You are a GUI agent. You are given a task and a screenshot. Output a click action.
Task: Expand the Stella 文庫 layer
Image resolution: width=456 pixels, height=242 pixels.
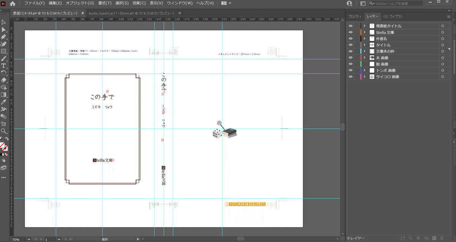click(364, 32)
